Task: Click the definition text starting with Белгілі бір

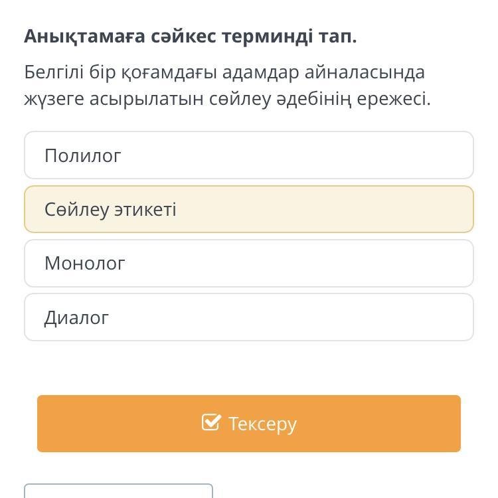Action: coord(227,86)
